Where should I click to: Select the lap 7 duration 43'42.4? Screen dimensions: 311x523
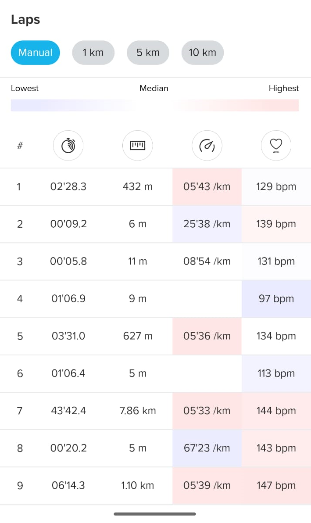pyautogui.click(x=68, y=411)
